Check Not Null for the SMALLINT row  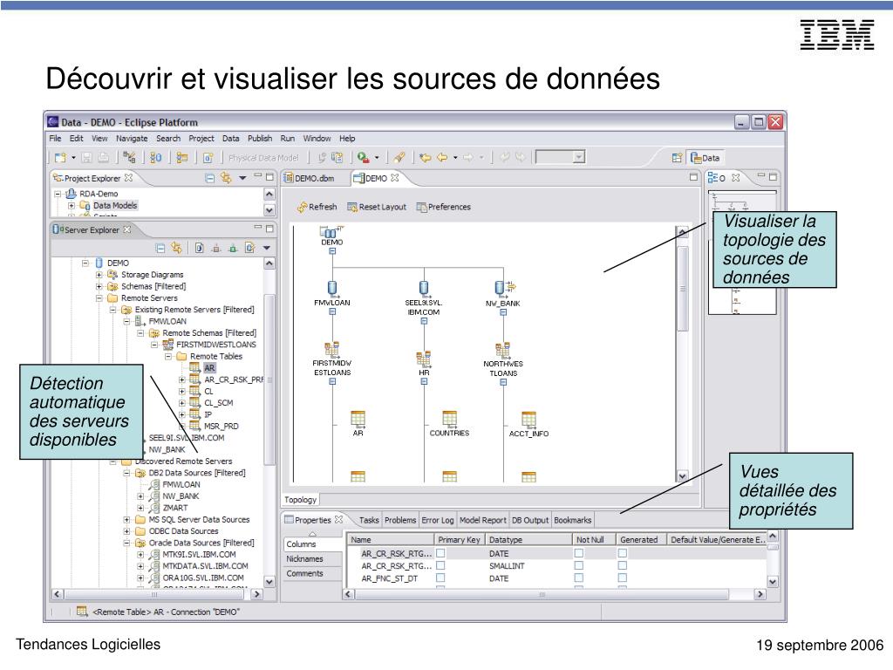(x=579, y=565)
